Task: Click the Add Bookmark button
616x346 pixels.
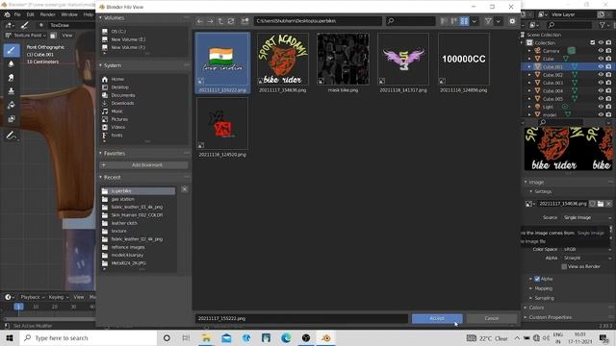Action: tap(143, 165)
